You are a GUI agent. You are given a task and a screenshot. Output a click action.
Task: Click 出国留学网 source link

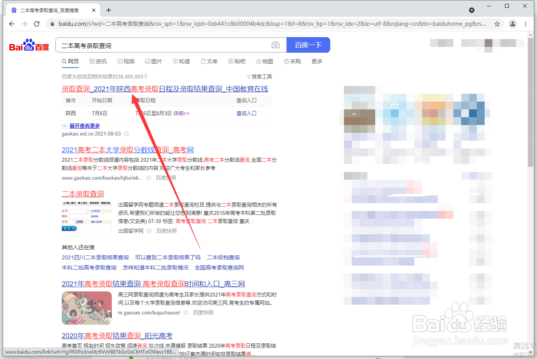tap(131, 231)
